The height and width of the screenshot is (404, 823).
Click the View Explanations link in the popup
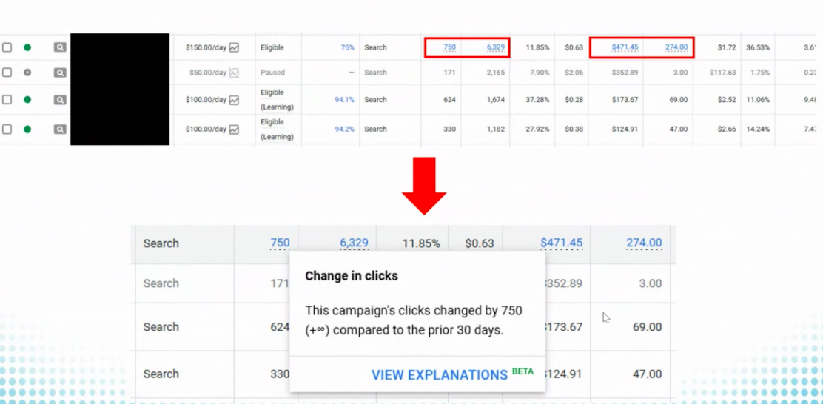(440, 375)
